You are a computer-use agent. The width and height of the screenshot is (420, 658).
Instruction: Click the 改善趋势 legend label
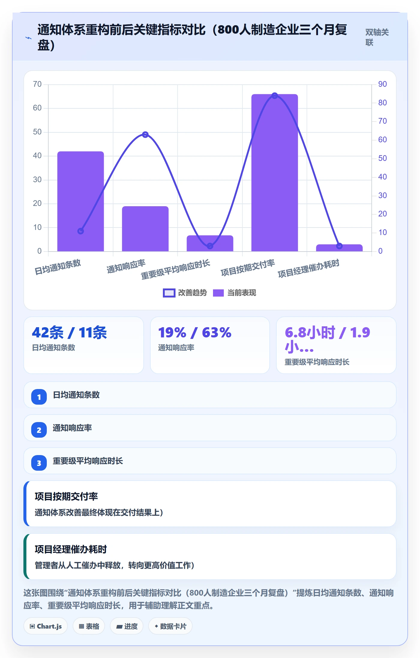tap(193, 293)
